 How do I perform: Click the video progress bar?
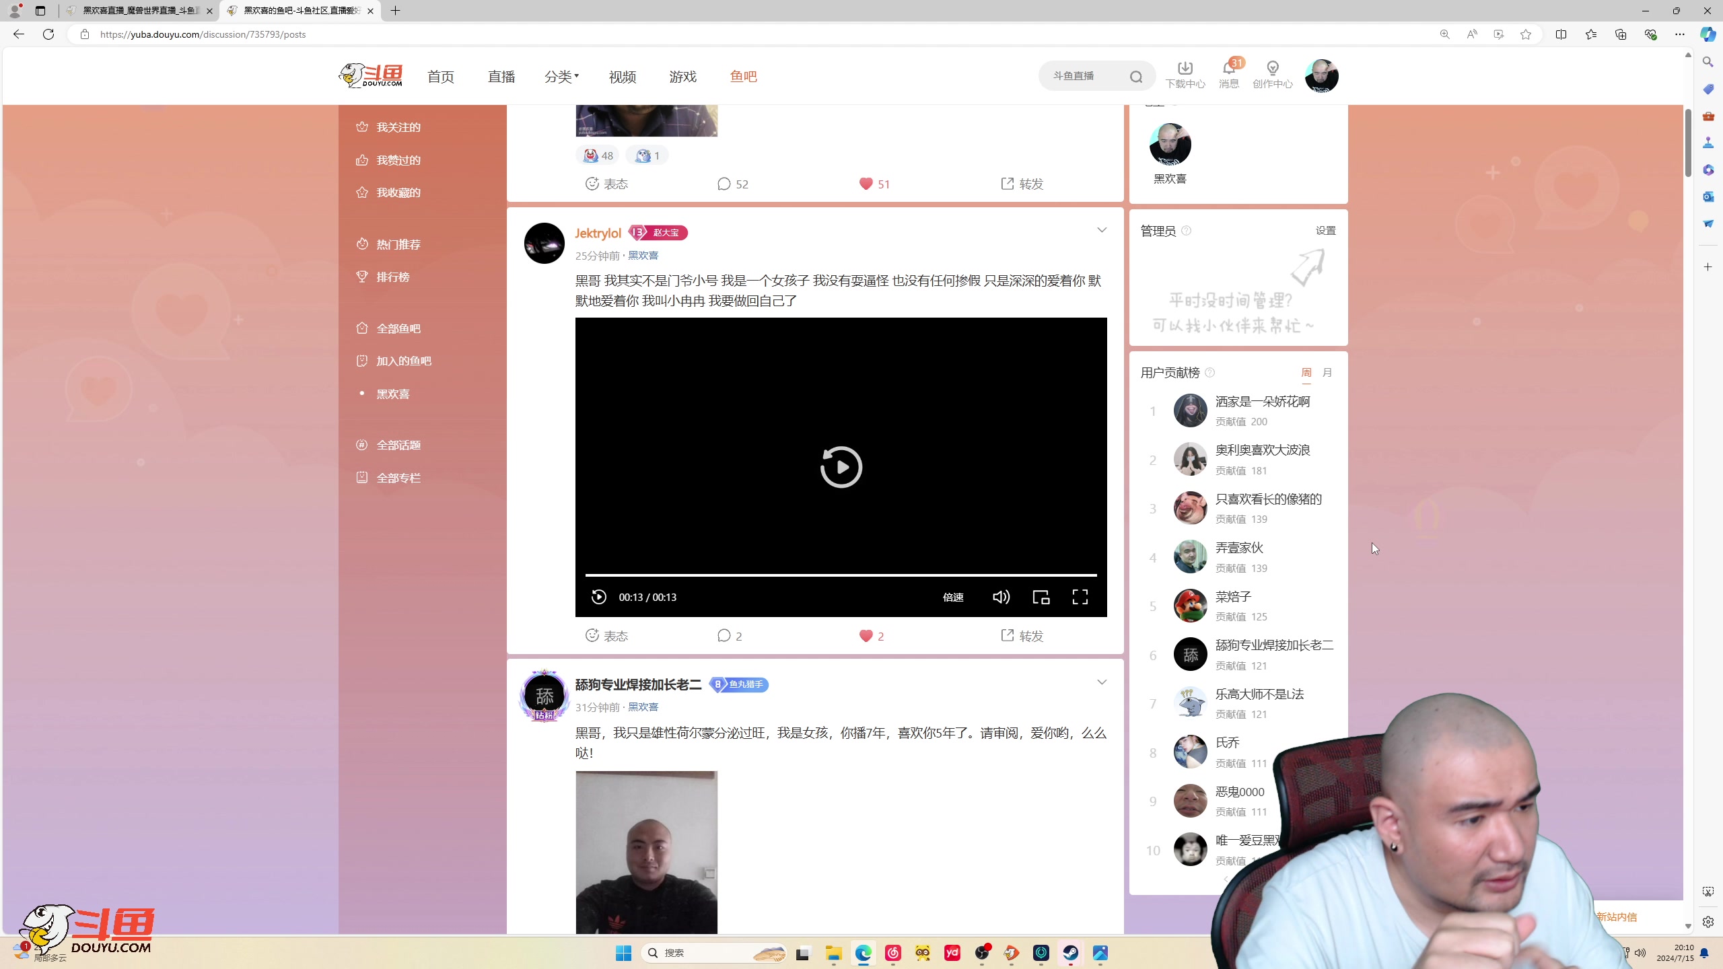pyautogui.click(x=841, y=575)
